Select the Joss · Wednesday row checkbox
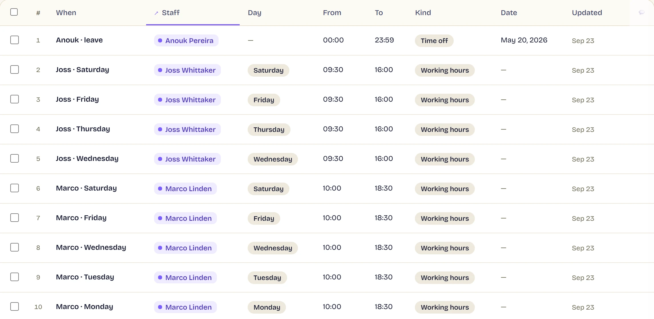The image size is (654, 319). (x=15, y=158)
